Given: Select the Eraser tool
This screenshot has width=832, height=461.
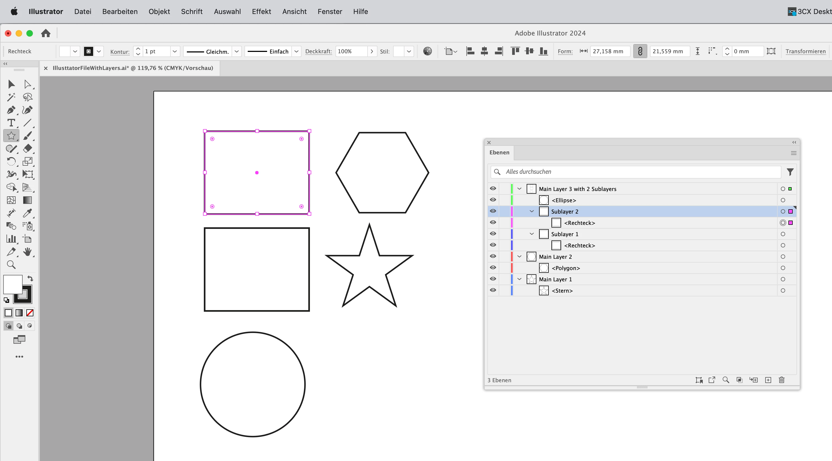Looking at the screenshot, I should pyautogui.click(x=27, y=149).
